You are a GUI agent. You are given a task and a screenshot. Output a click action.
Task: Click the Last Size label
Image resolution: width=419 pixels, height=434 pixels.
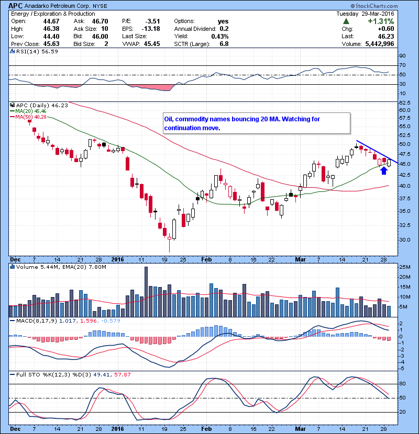tap(135, 36)
